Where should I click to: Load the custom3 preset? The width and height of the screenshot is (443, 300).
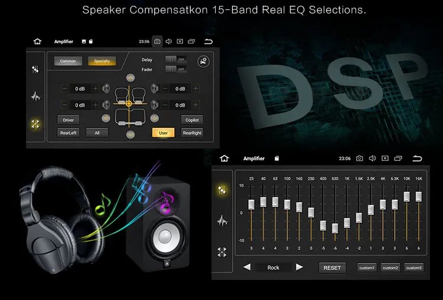(x=413, y=268)
